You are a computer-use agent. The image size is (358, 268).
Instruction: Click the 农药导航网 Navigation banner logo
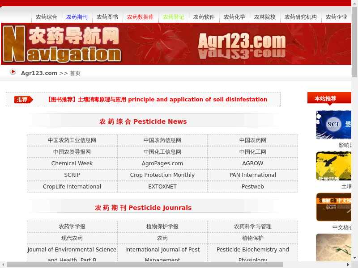pyautogui.click(x=62, y=44)
